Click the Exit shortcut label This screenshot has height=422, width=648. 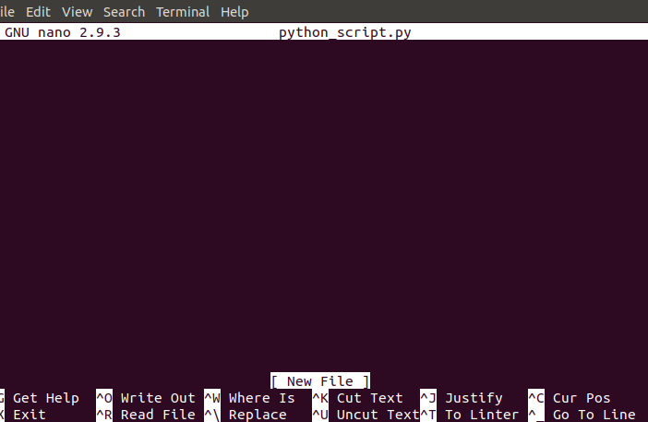(29, 414)
